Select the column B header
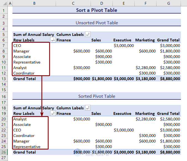This screenshot has width=187, height=161. tap(34, 3)
